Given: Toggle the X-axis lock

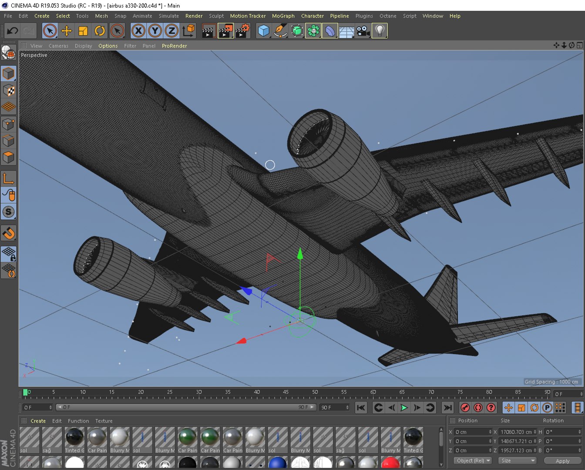Looking at the screenshot, I should pyautogui.click(x=138, y=31).
